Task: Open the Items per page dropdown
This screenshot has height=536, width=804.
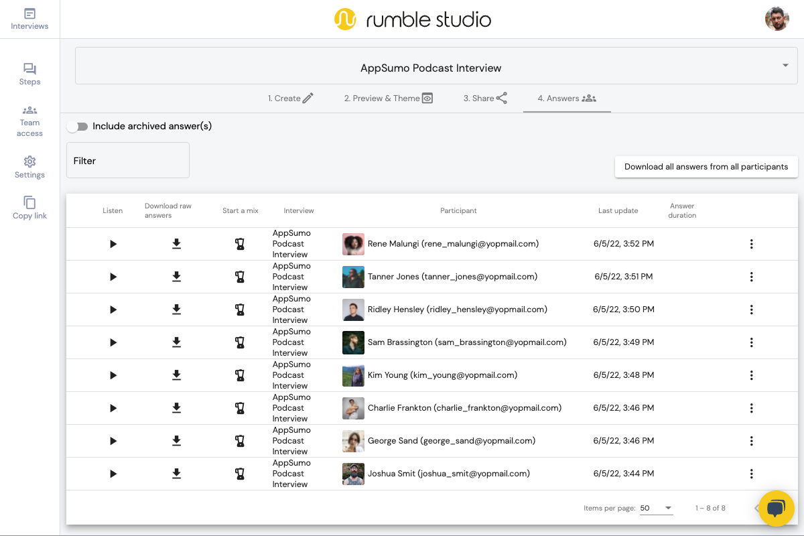Action: 655,508
